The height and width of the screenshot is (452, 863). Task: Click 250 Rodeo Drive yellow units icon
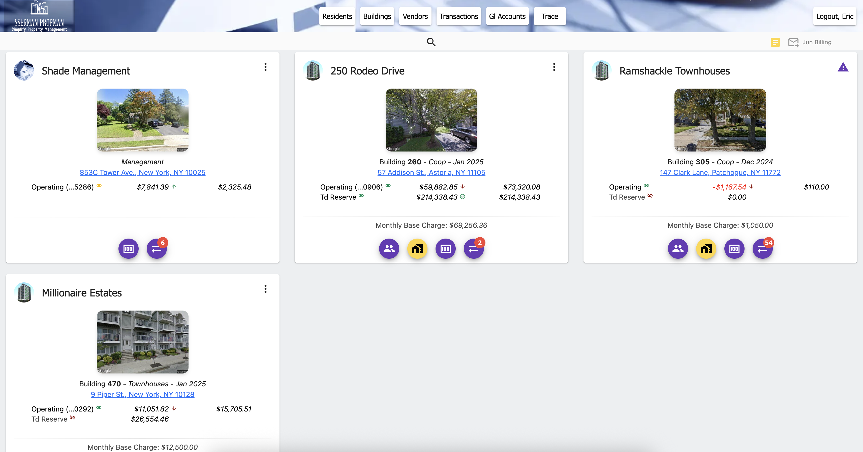417,249
